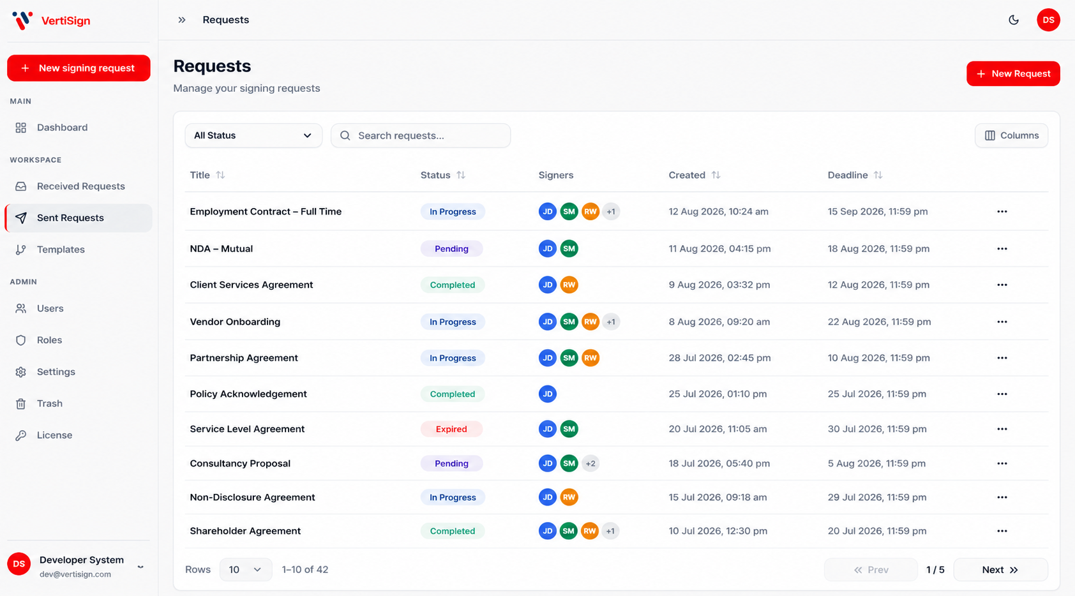Expand the sidebar with the double-chevron icon
Viewport: 1075px width, 596px height.
182,20
